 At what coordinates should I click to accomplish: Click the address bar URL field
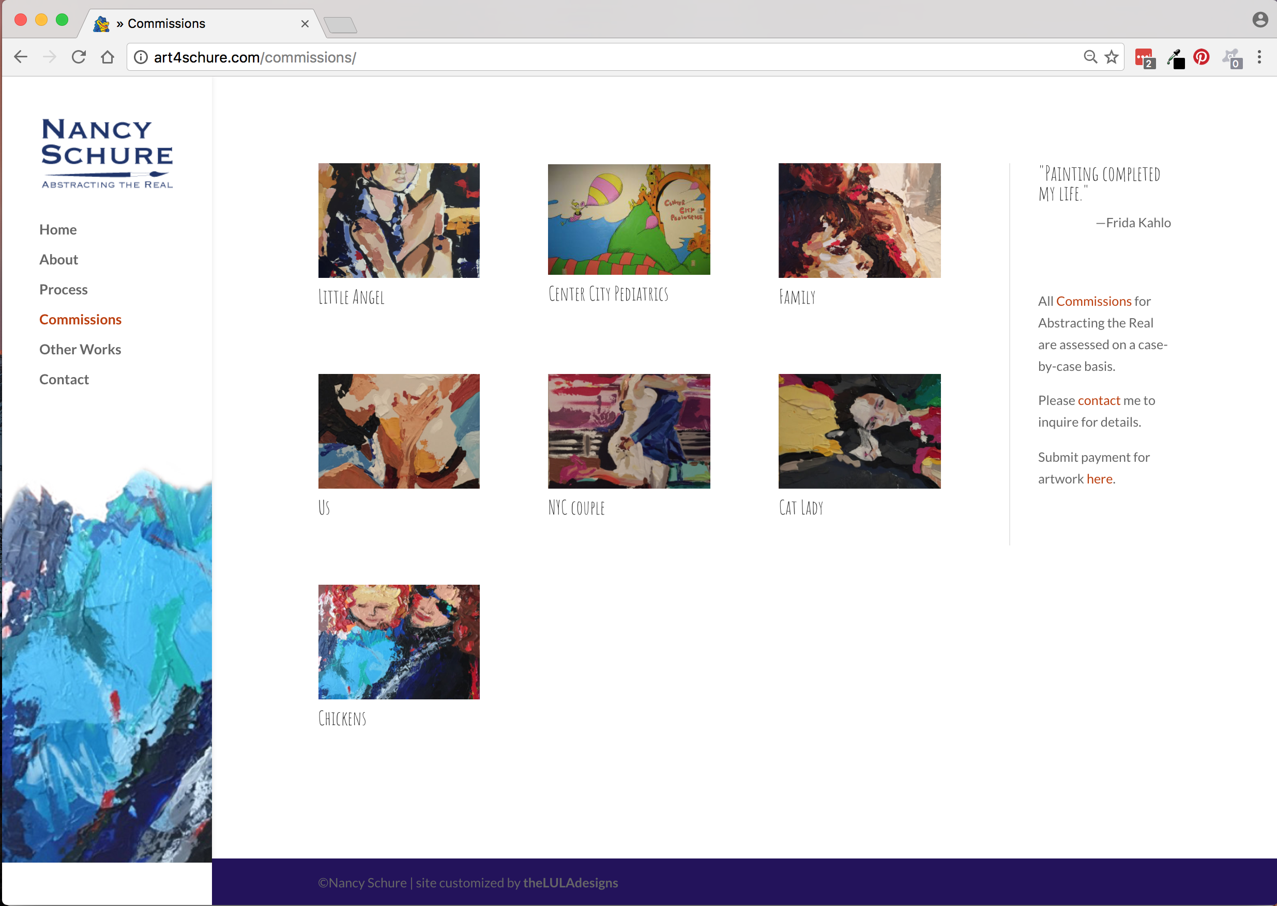[609, 57]
